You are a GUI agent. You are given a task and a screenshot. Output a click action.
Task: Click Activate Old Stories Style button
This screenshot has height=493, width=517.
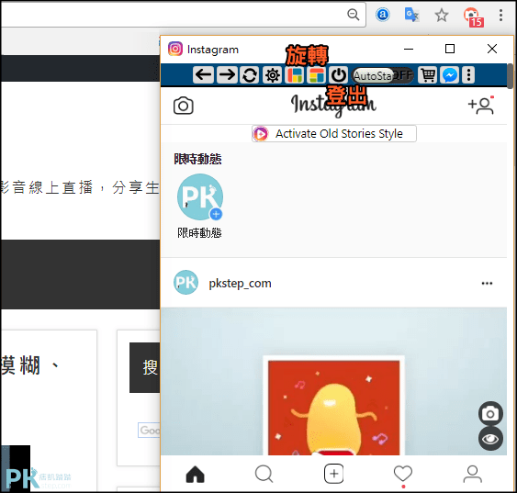point(334,133)
